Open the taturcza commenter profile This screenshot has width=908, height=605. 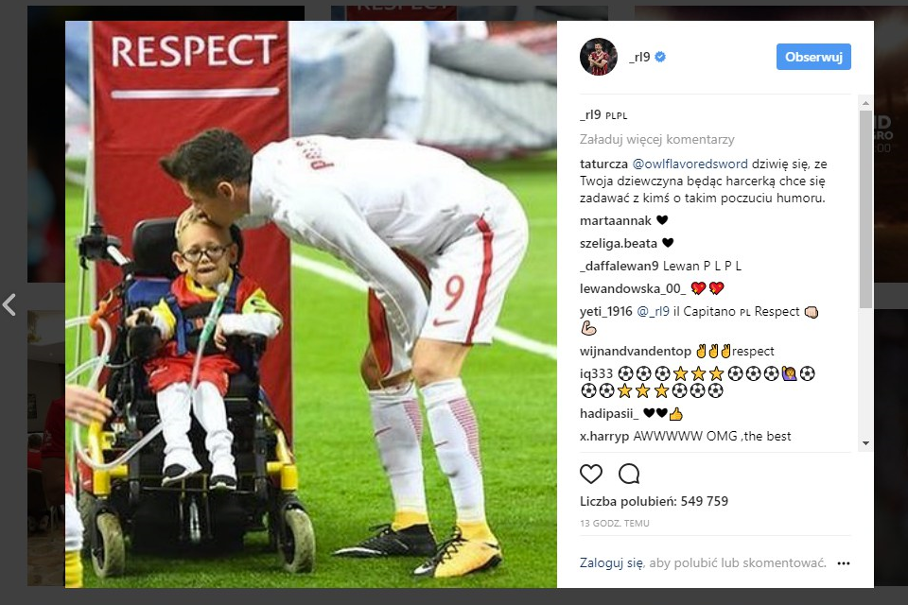[603, 164]
